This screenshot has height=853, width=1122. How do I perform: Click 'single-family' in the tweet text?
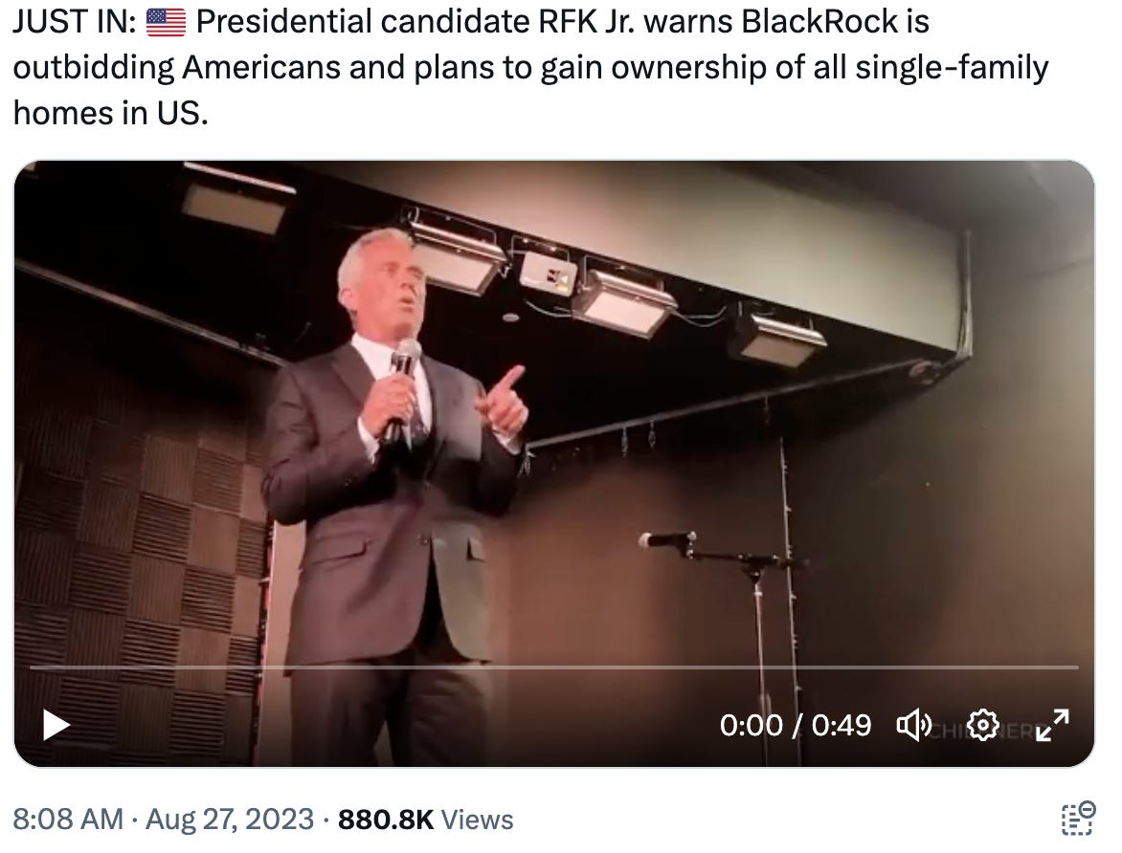point(952,68)
